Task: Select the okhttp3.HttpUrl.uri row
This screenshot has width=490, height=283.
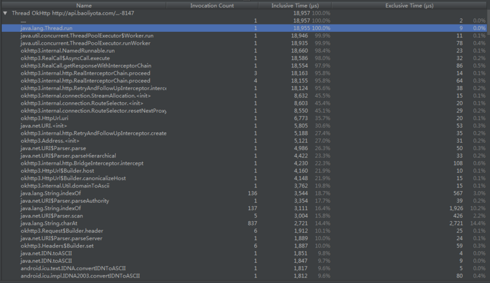Action: pyautogui.click(x=244, y=118)
